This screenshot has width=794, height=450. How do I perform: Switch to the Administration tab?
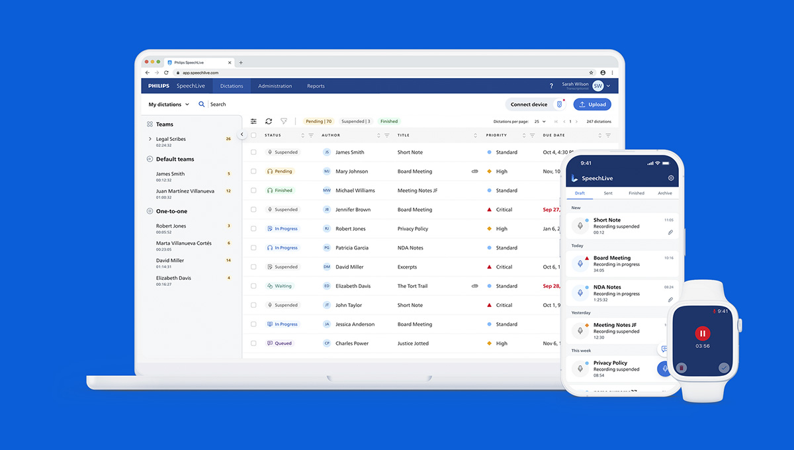[275, 86]
